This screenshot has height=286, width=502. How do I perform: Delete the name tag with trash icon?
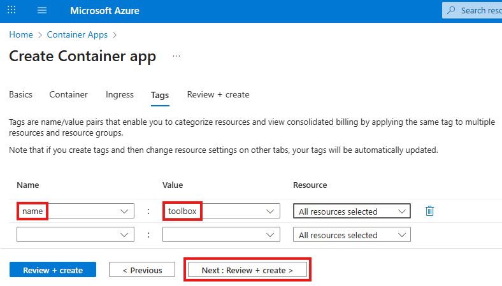pos(429,211)
